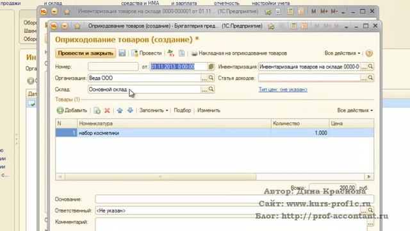Open selection list button of the Комментарий field

click(370, 224)
